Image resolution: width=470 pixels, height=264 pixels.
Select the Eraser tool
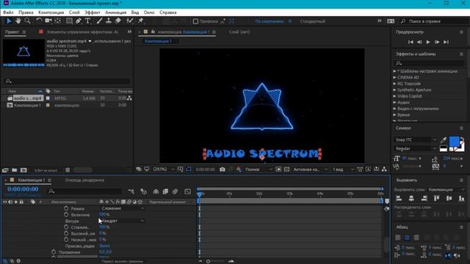[x=117, y=21]
